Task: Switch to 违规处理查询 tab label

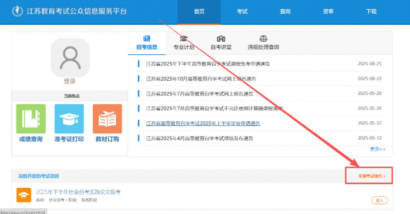Action: [x=263, y=47]
